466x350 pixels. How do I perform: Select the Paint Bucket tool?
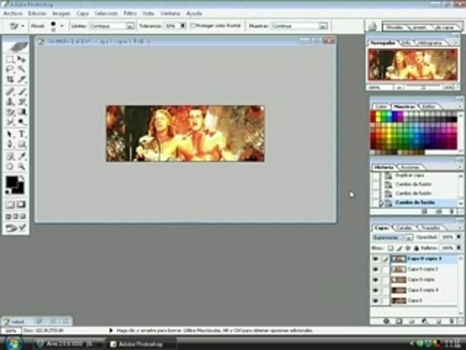(x=21, y=112)
